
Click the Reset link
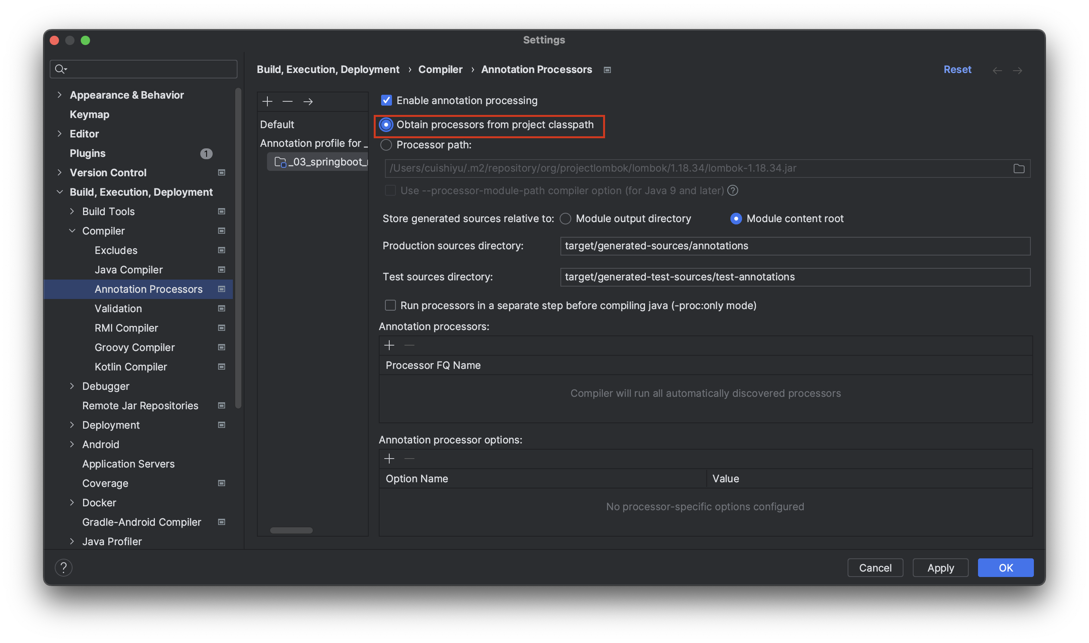point(957,70)
